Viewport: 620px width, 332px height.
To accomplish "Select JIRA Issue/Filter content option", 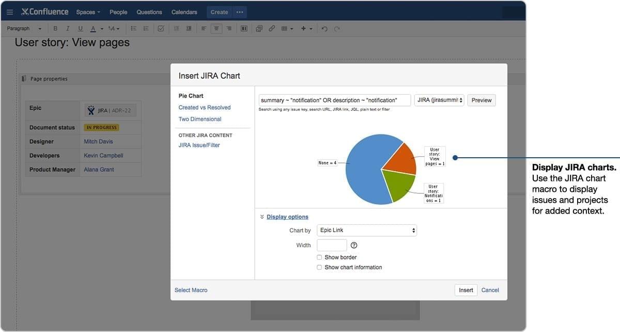I will (199, 145).
